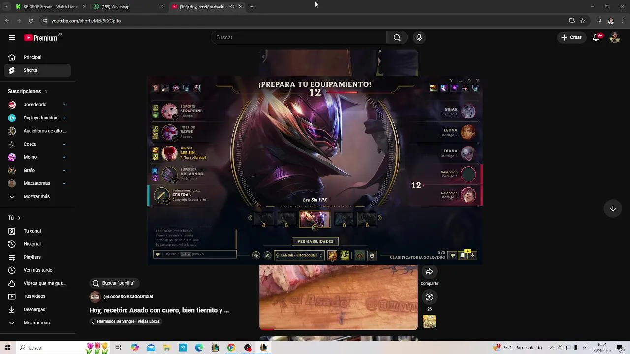This screenshot has width=630, height=354.
Task: Select the Vayne teammate portrait
Action: coord(169,132)
